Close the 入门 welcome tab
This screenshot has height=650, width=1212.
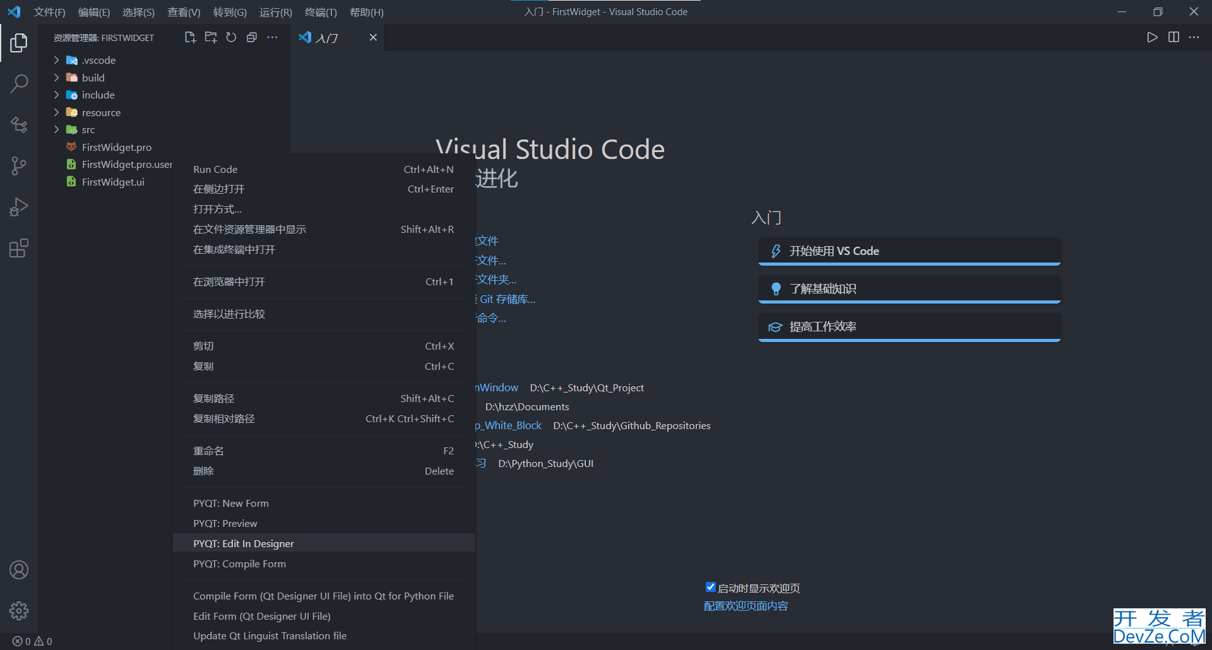pos(373,37)
